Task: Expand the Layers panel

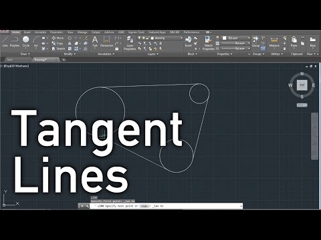Action: [x=153, y=54]
